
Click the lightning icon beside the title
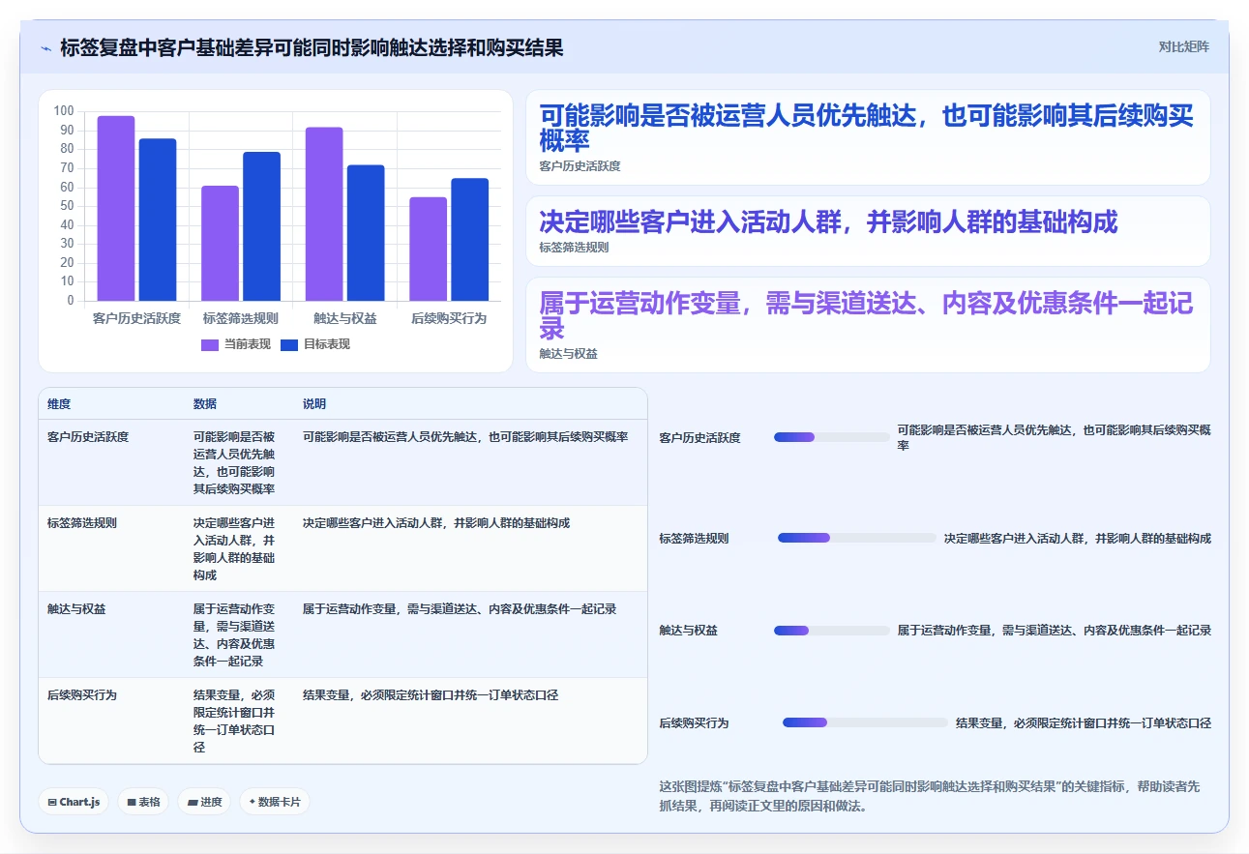45,48
